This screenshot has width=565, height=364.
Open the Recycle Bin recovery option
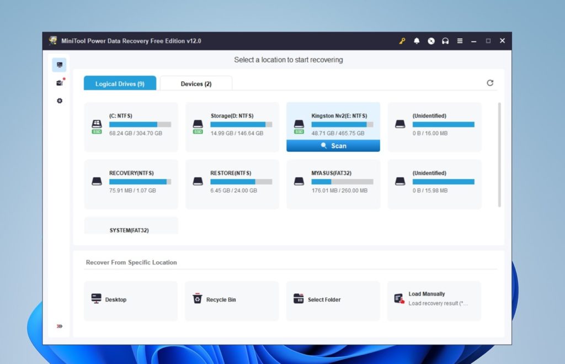coord(232,300)
